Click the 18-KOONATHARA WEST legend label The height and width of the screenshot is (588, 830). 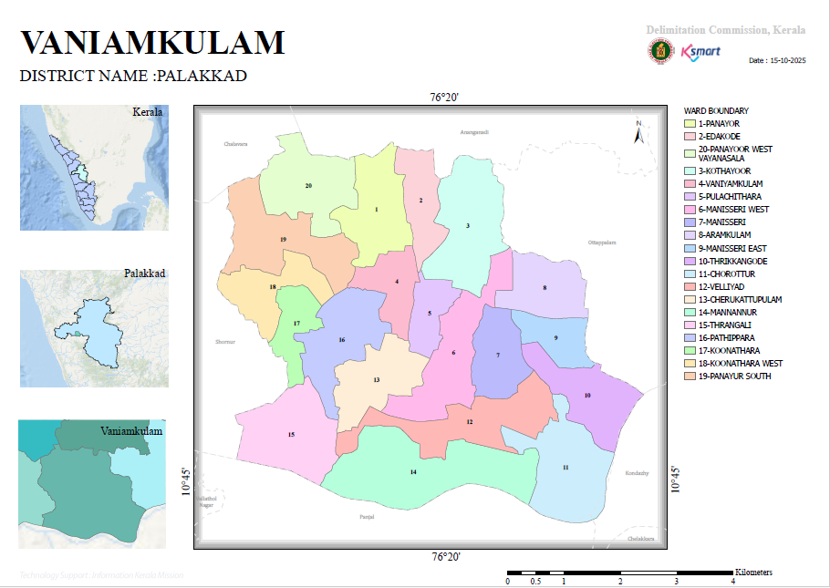[741, 364]
